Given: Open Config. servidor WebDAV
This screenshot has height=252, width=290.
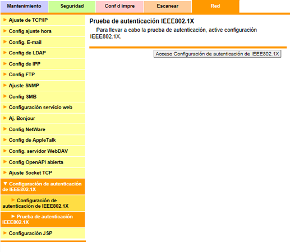Looking at the screenshot, I should click(x=43, y=151).
